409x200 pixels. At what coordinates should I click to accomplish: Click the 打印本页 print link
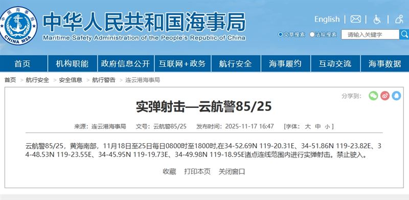(197, 171)
